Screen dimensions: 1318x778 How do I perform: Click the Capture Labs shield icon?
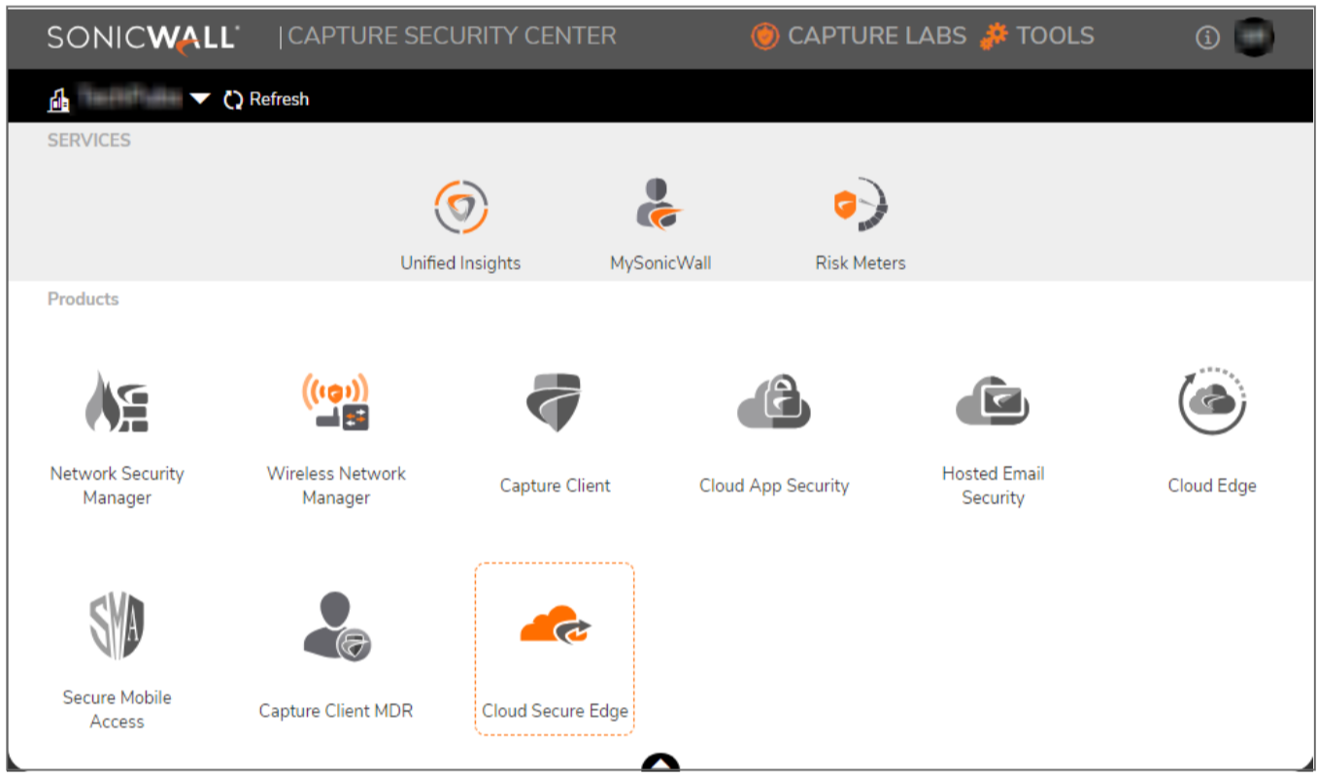click(x=765, y=37)
